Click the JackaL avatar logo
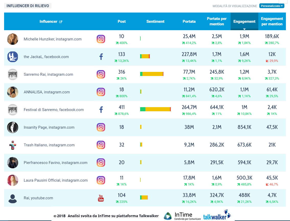290x221 pixels. point(13,57)
